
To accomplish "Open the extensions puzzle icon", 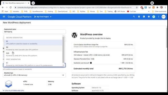I will point(157,7).
